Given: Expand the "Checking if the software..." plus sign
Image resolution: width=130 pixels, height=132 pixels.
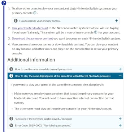Looking at the screenshot, I should (x=120, y=119).
